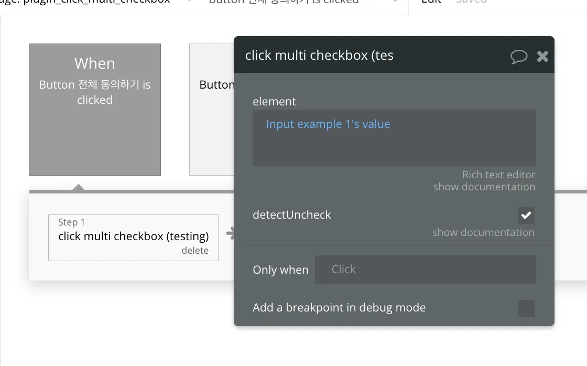587x366 pixels.
Task: Select Step 1 click multi checkbox action
Action: pos(133,236)
